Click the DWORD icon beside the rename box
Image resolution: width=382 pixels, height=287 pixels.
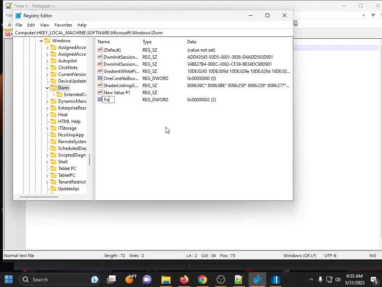100,99
